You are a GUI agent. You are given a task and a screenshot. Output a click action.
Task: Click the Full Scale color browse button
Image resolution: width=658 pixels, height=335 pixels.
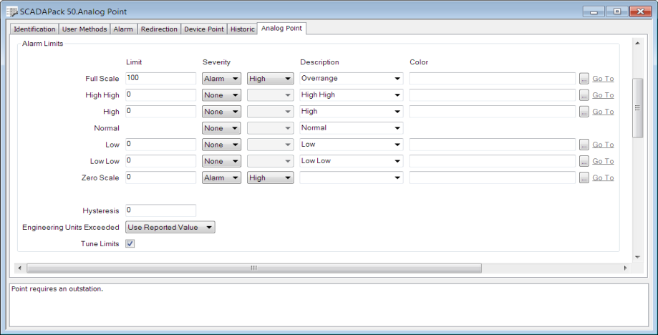click(584, 79)
